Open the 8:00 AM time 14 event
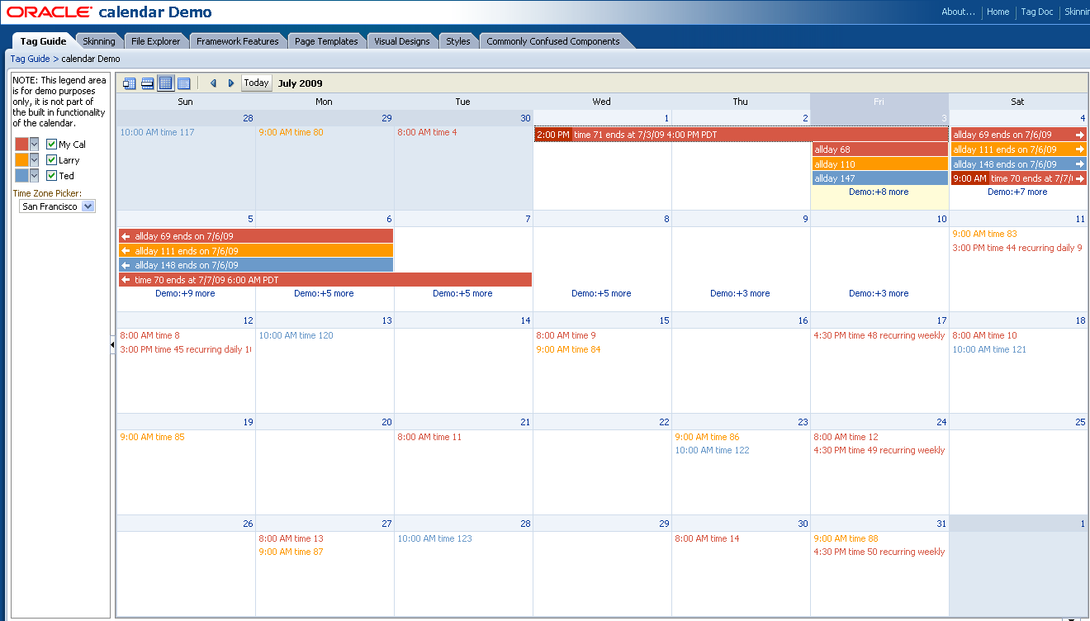 point(708,538)
